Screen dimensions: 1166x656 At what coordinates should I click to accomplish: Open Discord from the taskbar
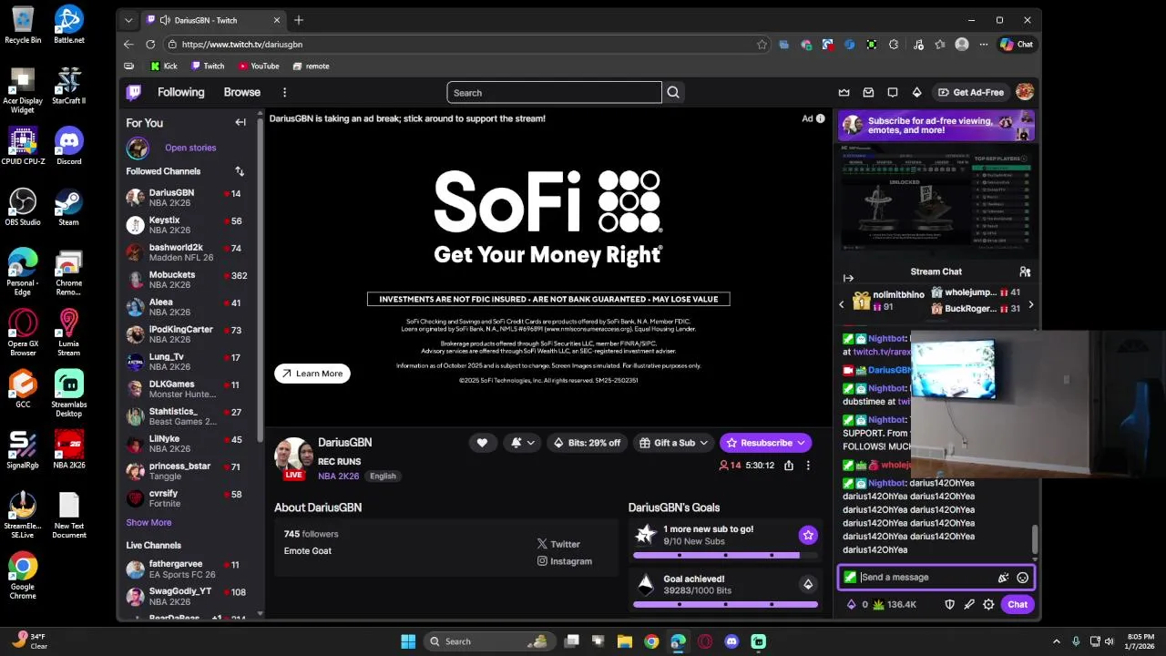(731, 641)
